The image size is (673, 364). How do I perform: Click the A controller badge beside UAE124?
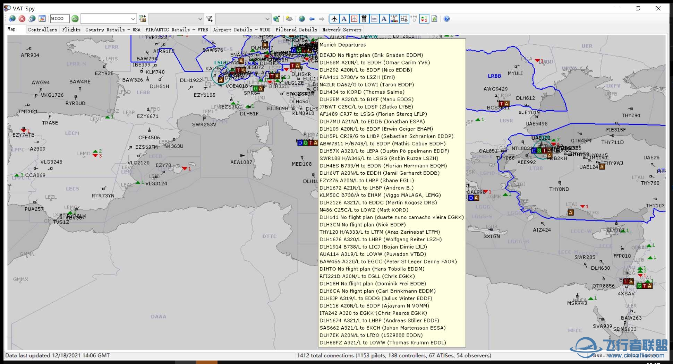[x=602, y=167]
